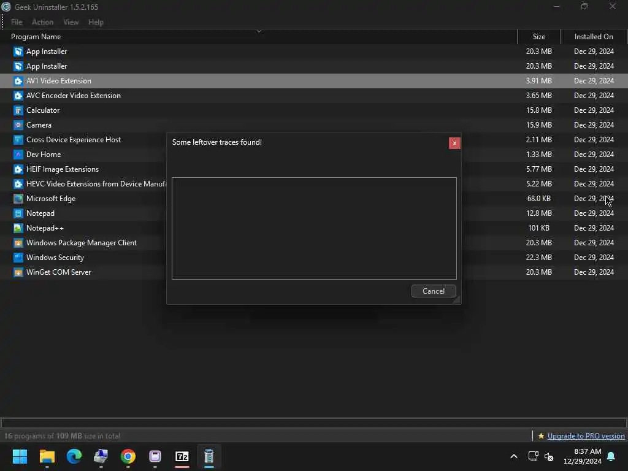Close the leftover traces dialog with red X
The width and height of the screenshot is (628, 471).
click(x=454, y=143)
